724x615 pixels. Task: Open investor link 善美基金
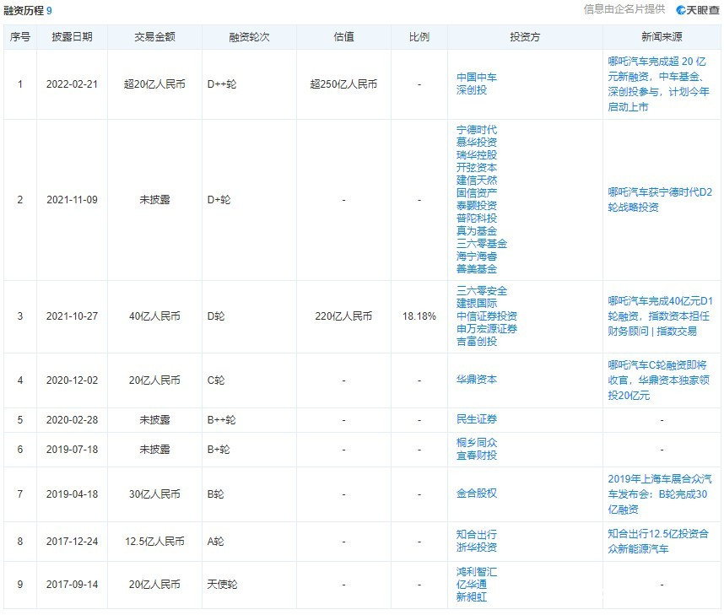[x=477, y=269]
